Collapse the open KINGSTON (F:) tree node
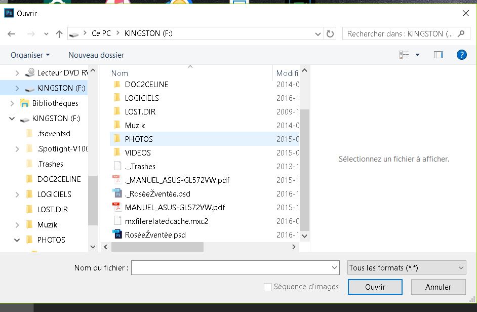The width and height of the screenshot is (477, 312). (x=12, y=119)
